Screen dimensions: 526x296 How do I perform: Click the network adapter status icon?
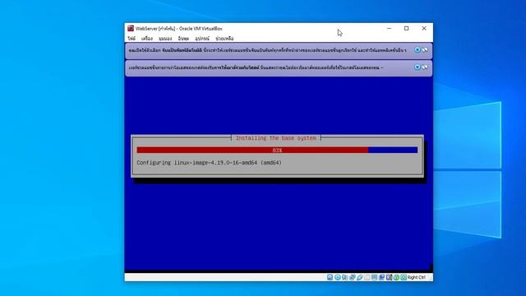(352, 277)
